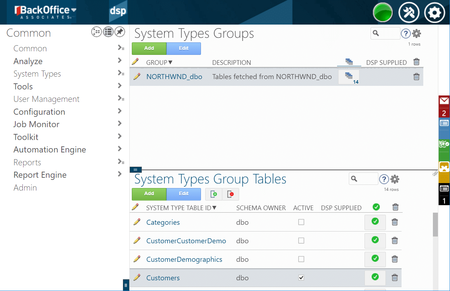Viewport: 450px width, 291px height.
Task: Delete the CustomerDemographics table row
Action: 395,259
